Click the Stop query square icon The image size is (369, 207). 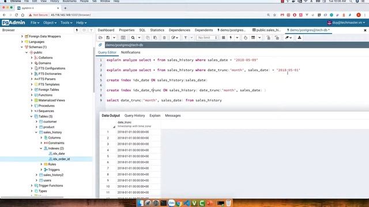point(223,37)
